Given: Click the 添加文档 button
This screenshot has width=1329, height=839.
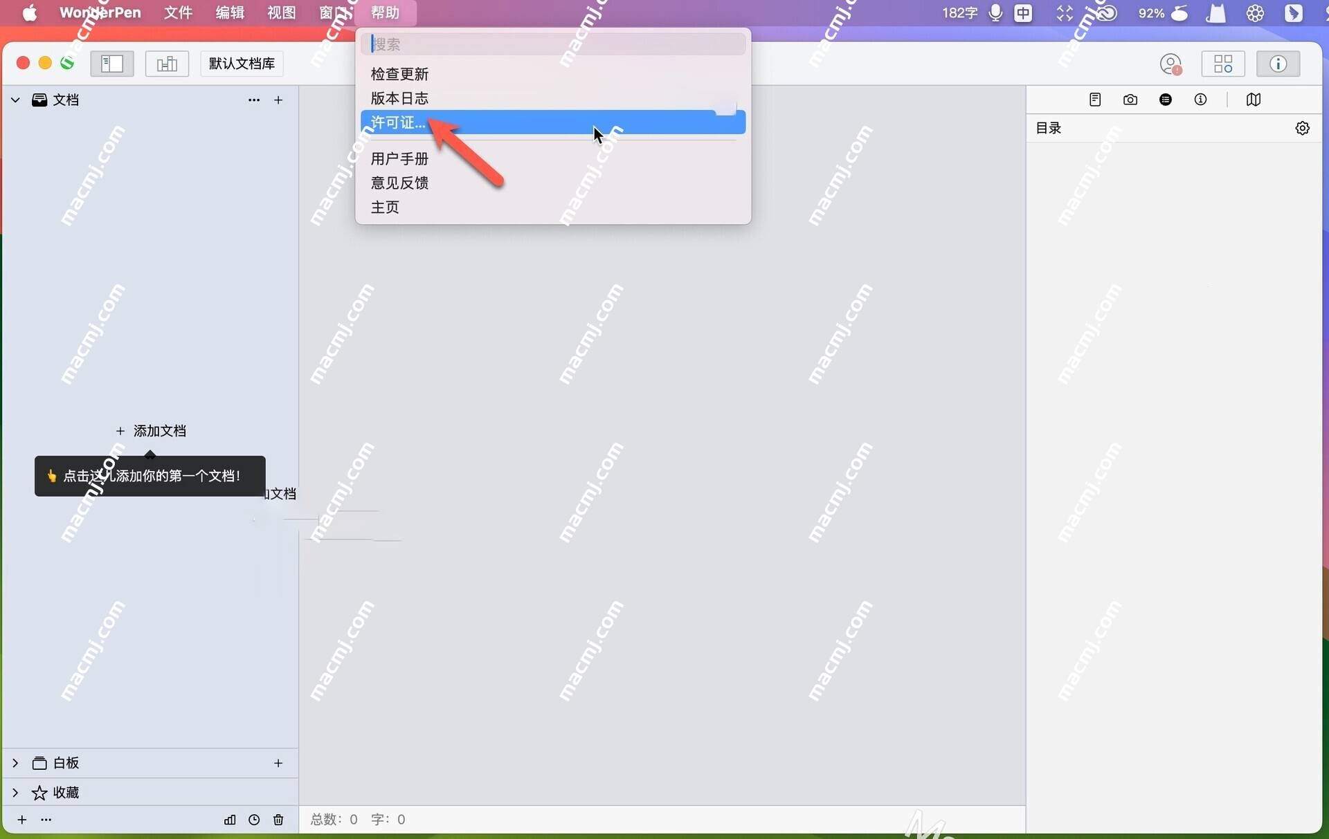Looking at the screenshot, I should coord(151,431).
